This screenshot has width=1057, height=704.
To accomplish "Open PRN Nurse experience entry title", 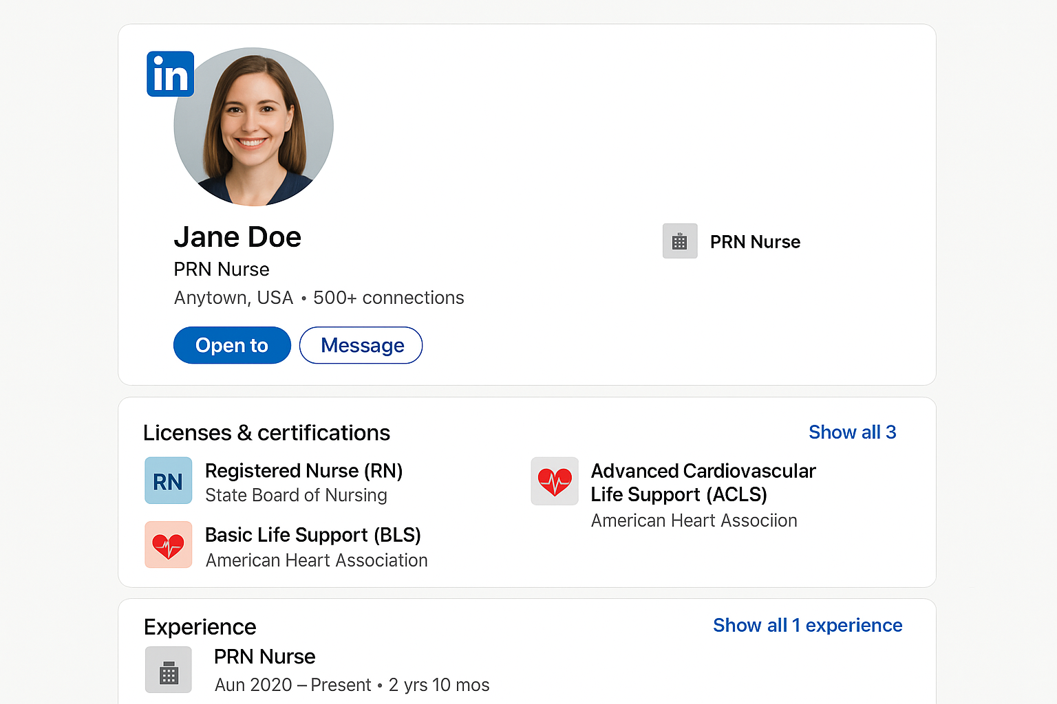I will click(x=265, y=657).
